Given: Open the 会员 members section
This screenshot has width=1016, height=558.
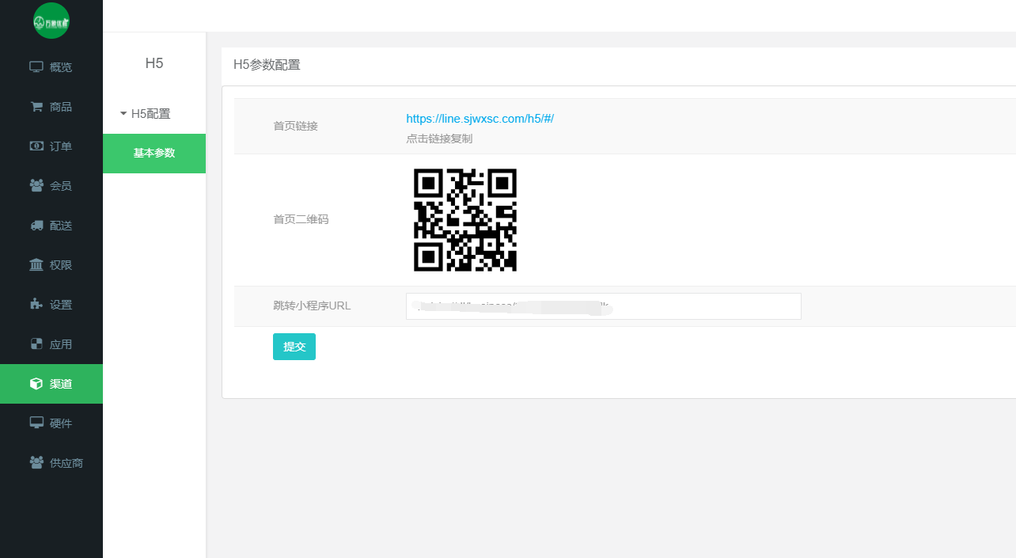Looking at the screenshot, I should tap(51, 186).
